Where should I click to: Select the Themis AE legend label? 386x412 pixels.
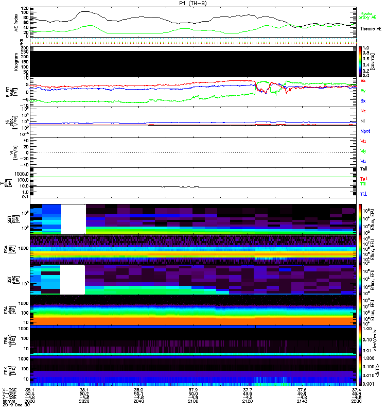click(x=371, y=29)
